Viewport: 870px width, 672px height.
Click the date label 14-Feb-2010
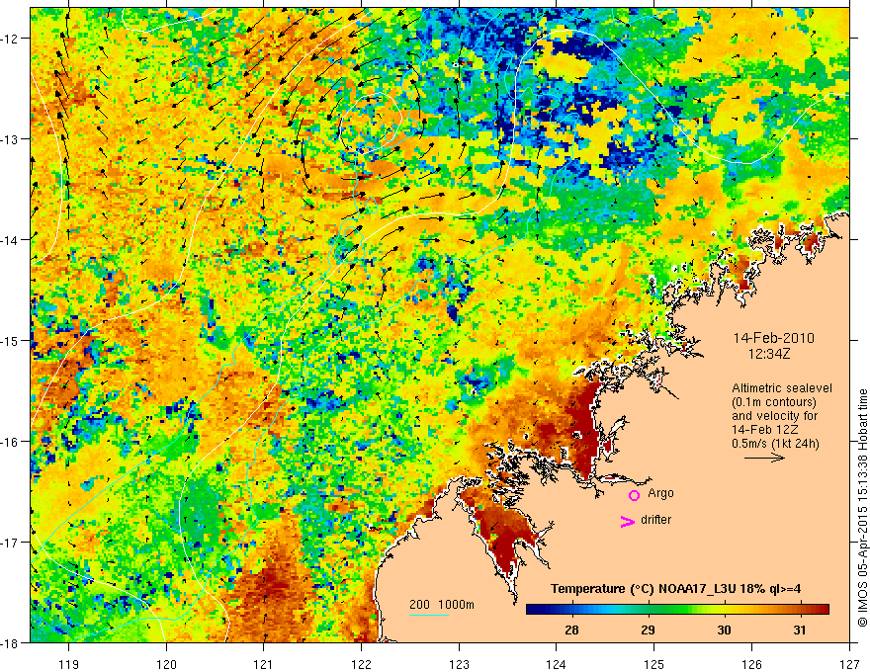[x=773, y=338]
